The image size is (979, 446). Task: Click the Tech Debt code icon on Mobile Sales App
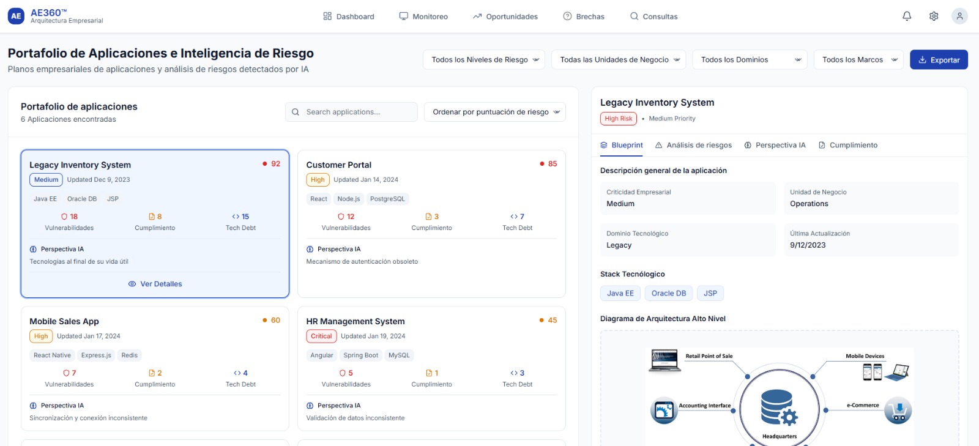[x=237, y=373]
